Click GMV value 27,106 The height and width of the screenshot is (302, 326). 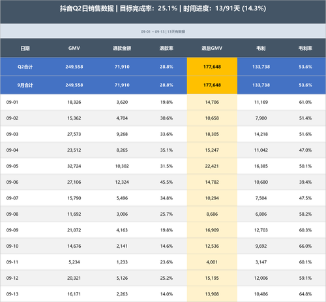(74, 182)
